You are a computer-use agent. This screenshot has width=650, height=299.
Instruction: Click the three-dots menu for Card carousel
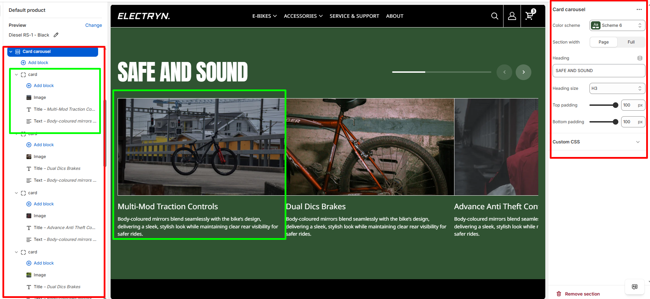pyautogui.click(x=639, y=9)
